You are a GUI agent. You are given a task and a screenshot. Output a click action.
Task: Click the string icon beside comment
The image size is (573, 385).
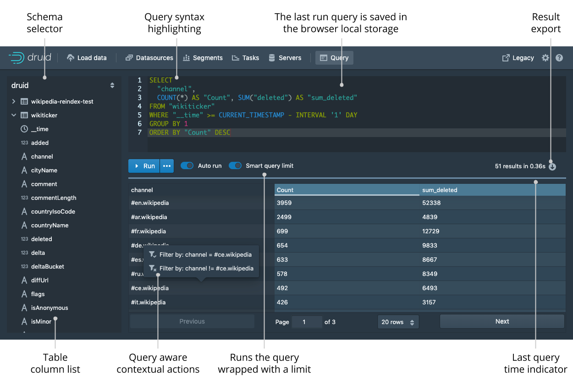pyautogui.click(x=24, y=184)
